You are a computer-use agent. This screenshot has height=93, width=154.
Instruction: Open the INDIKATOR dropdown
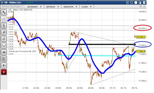click(x=70, y=7)
